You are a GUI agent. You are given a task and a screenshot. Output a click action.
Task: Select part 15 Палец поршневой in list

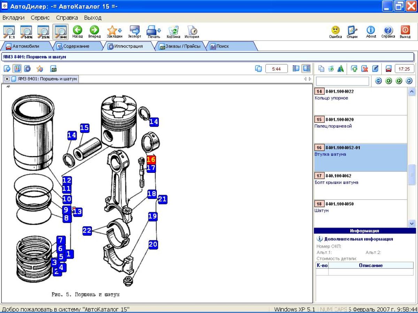(360, 129)
